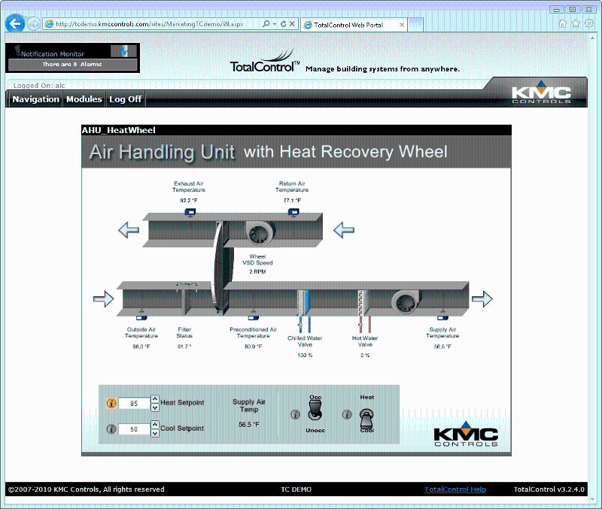Click the hot water coil graphic

coord(363,303)
